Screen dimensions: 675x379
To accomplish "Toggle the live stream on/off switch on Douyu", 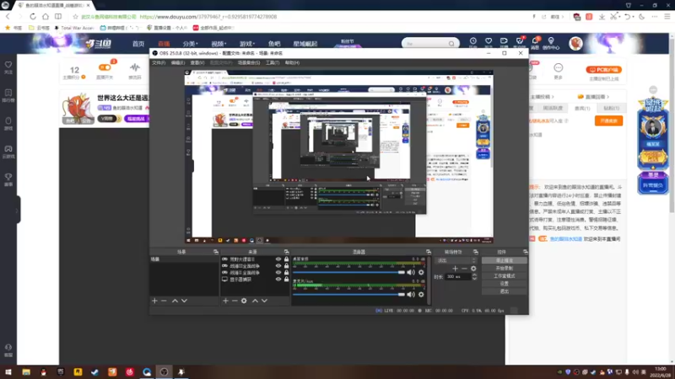I will click(105, 67).
